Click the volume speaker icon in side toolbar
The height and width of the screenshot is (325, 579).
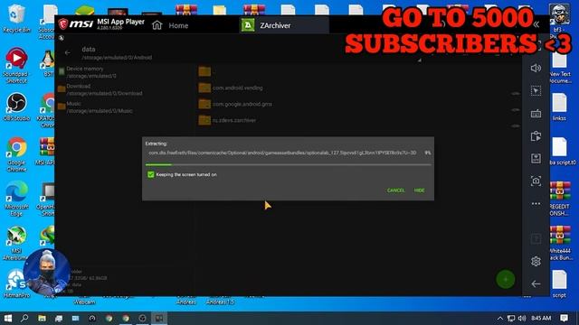(x=536, y=69)
